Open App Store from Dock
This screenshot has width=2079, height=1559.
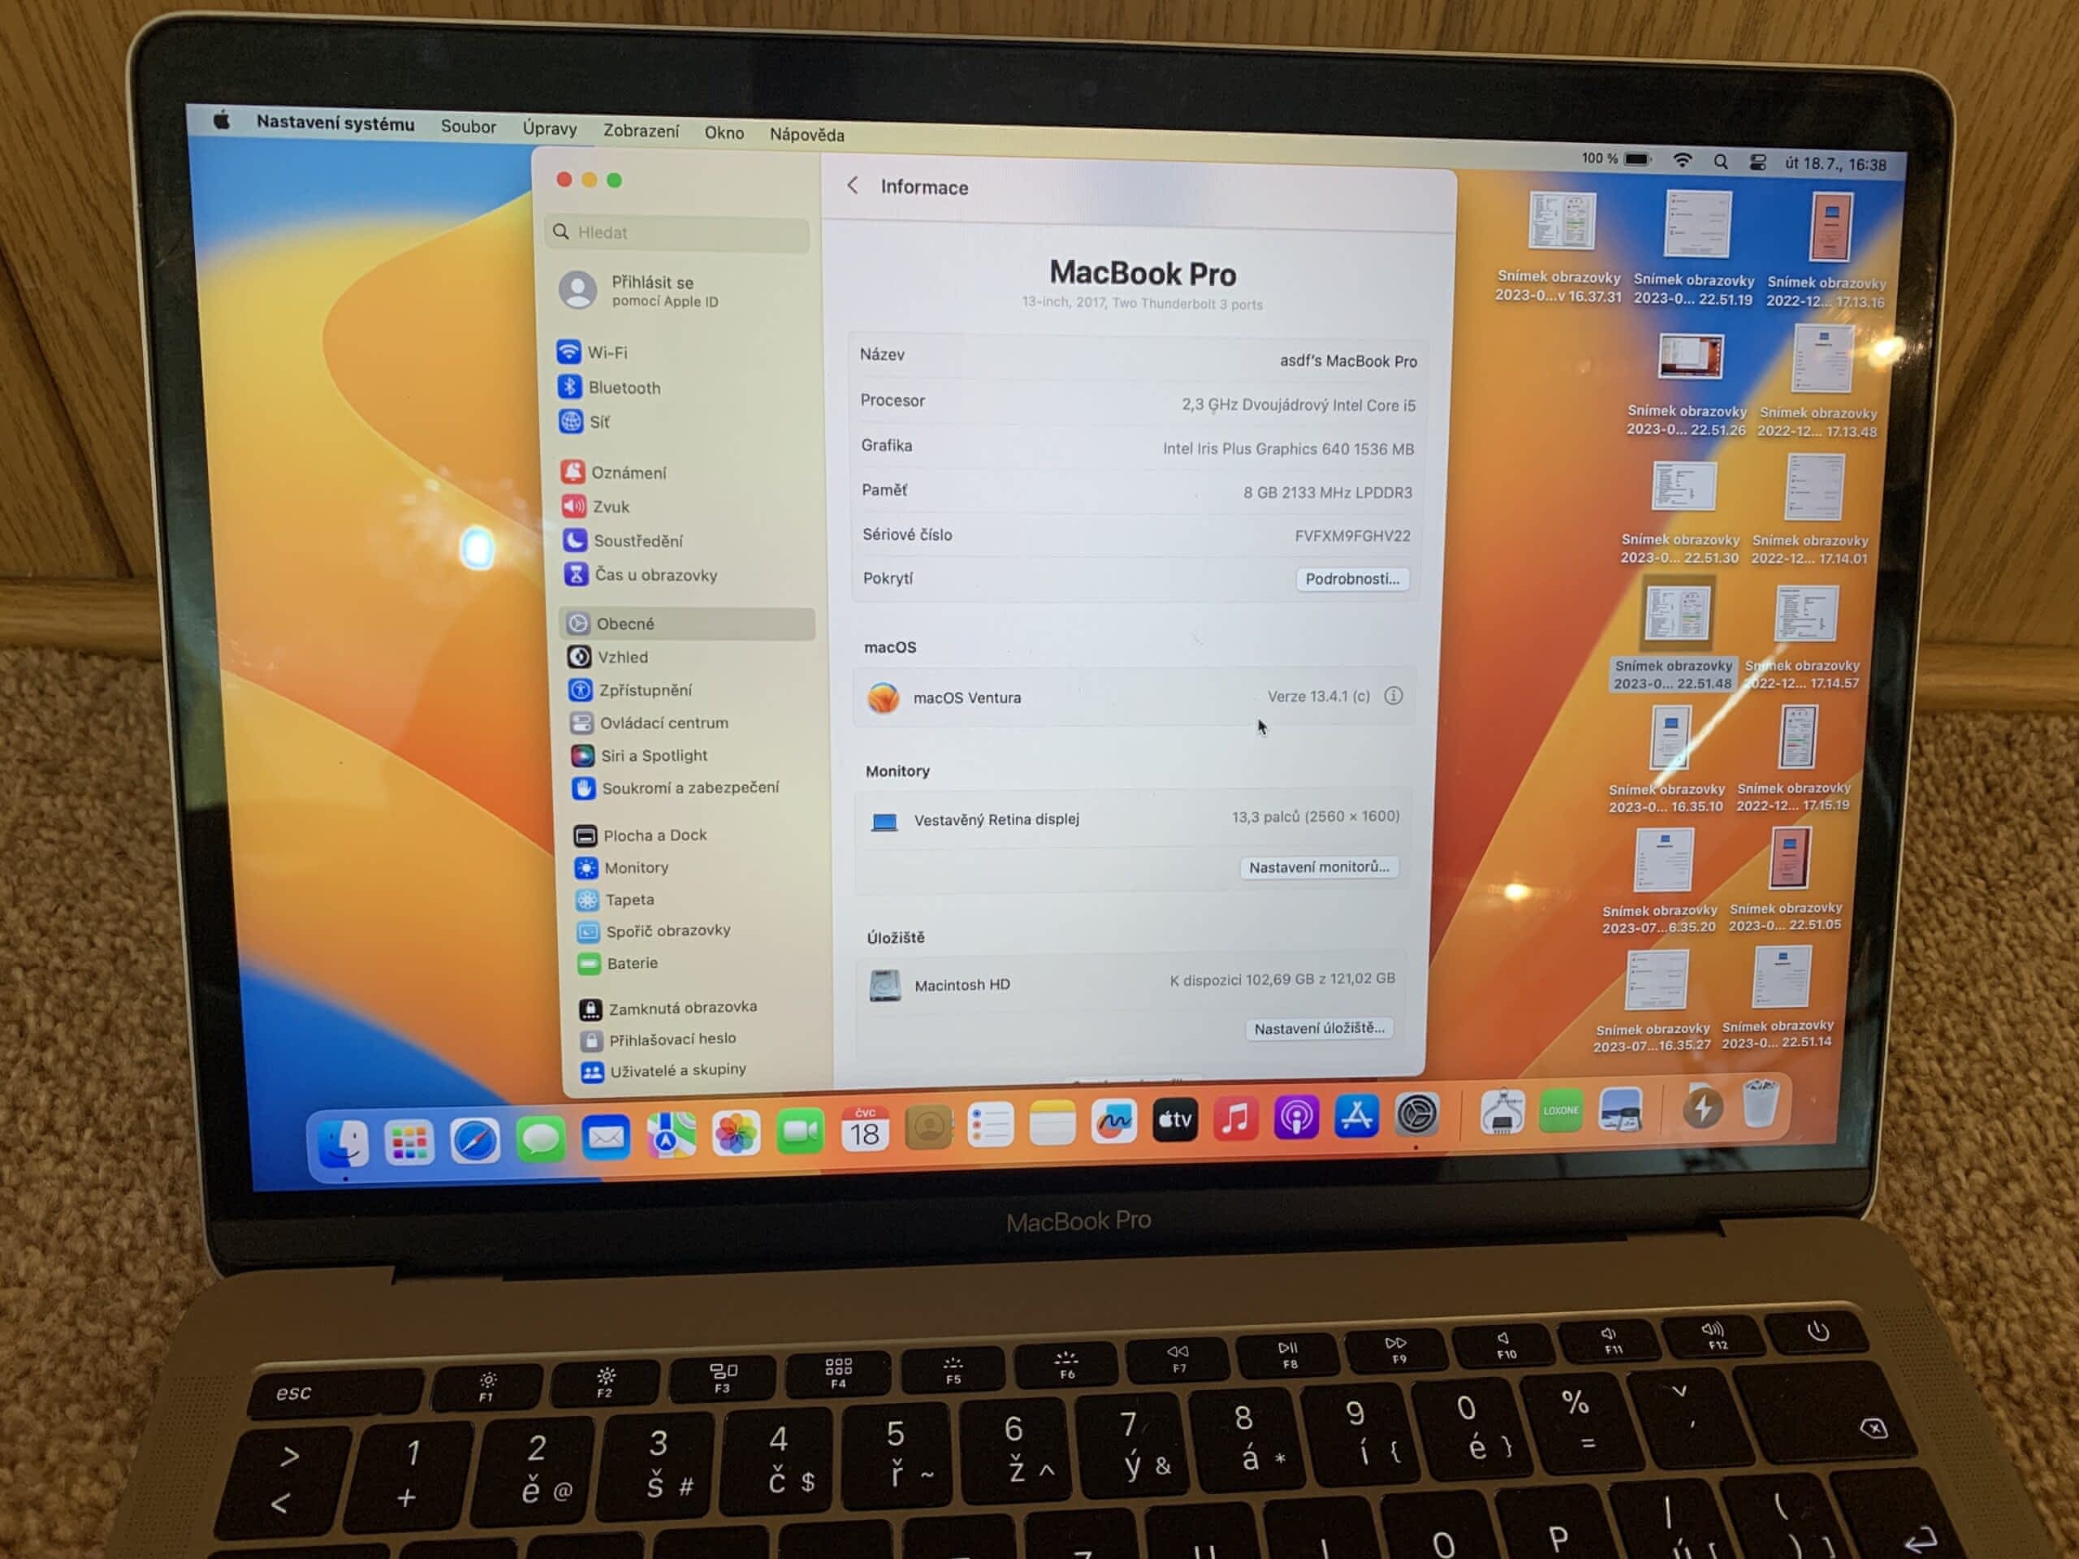[1356, 1117]
